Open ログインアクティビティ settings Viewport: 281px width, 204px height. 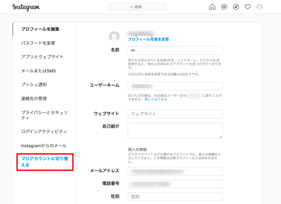coord(44,132)
